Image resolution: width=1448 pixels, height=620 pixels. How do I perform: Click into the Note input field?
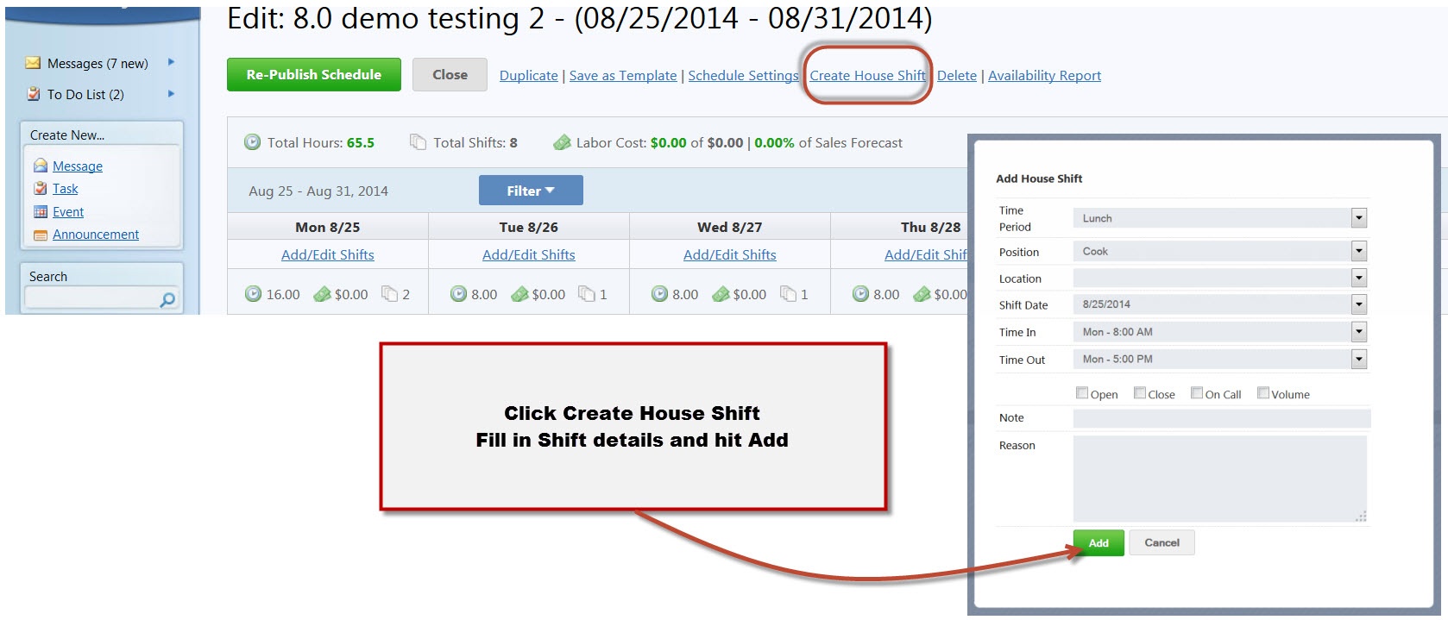[1221, 418]
